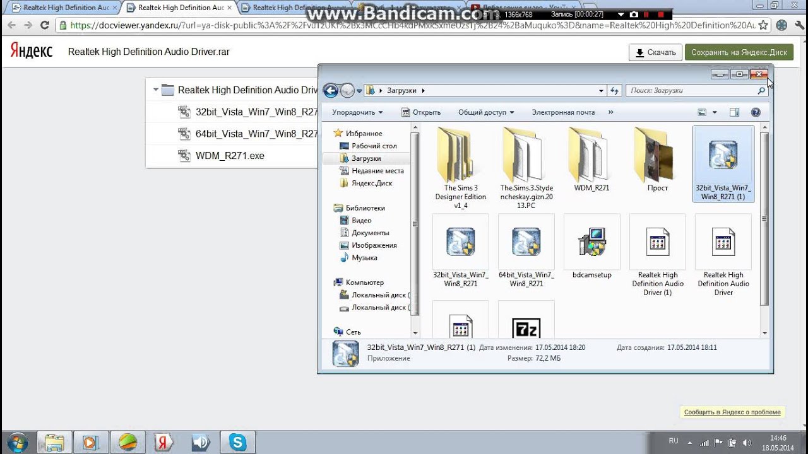Select Загрузки in the navigation pane
This screenshot has height=454, width=808.
(360, 158)
